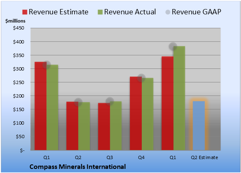Select the red Q4 revenue estimate bar
The width and height of the screenshot is (241, 173).
pos(136,114)
